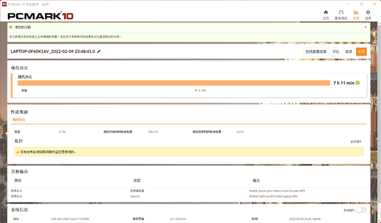The height and width of the screenshot is (223, 381).
Task: Open the Options (选项) gear icon
Action: [368, 12]
